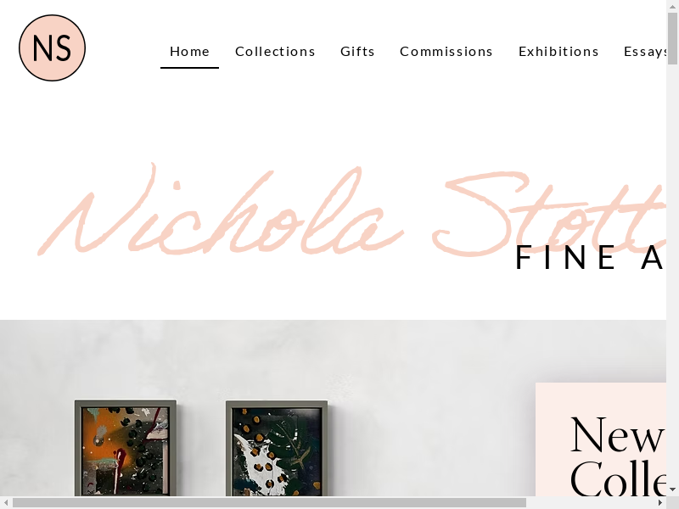Click the pink New Collection card
This screenshot has width=679, height=509.
click(x=601, y=439)
